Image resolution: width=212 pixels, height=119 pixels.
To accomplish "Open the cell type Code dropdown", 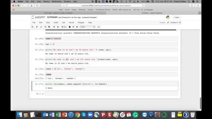I will (87, 27).
